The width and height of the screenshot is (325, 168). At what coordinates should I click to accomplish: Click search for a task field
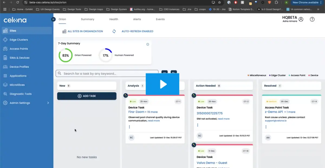(107, 73)
